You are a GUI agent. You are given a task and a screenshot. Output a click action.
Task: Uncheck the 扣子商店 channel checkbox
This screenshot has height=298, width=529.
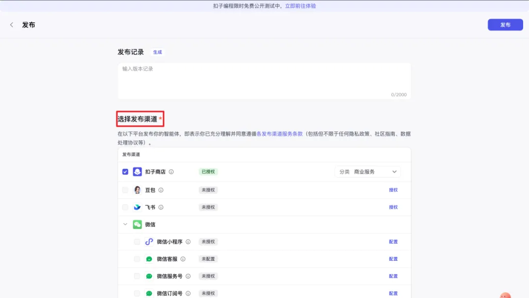coord(125,172)
